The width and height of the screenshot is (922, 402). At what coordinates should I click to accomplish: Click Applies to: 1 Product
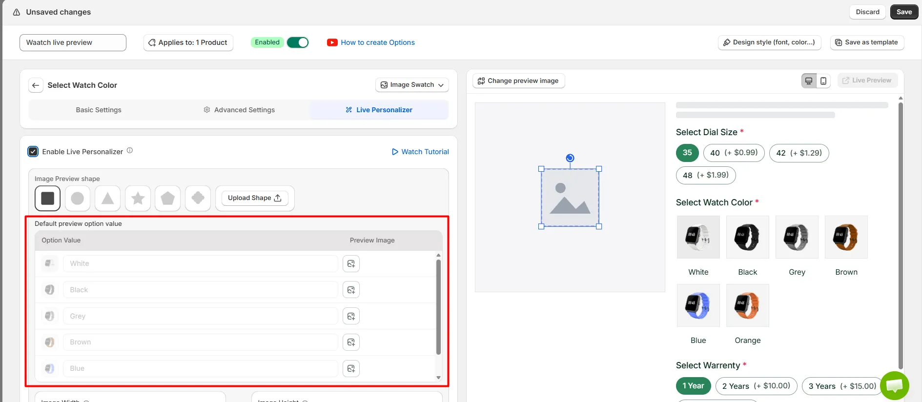188,42
